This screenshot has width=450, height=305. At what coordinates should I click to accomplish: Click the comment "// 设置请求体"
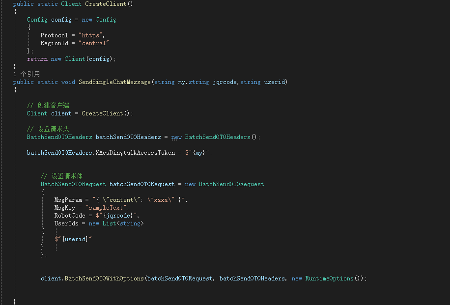coord(62,176)
